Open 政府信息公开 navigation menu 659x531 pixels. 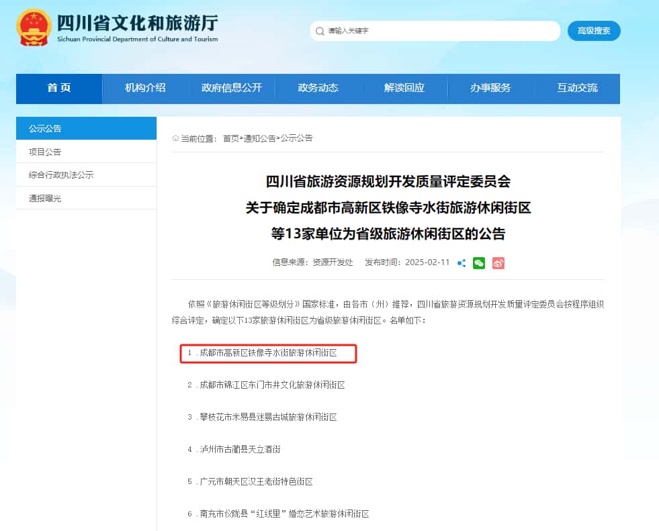click(232, 88)
